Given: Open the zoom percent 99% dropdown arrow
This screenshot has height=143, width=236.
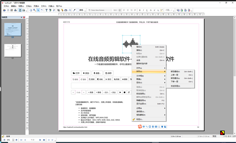Looking at the screenshot, I should pos(13,140).
